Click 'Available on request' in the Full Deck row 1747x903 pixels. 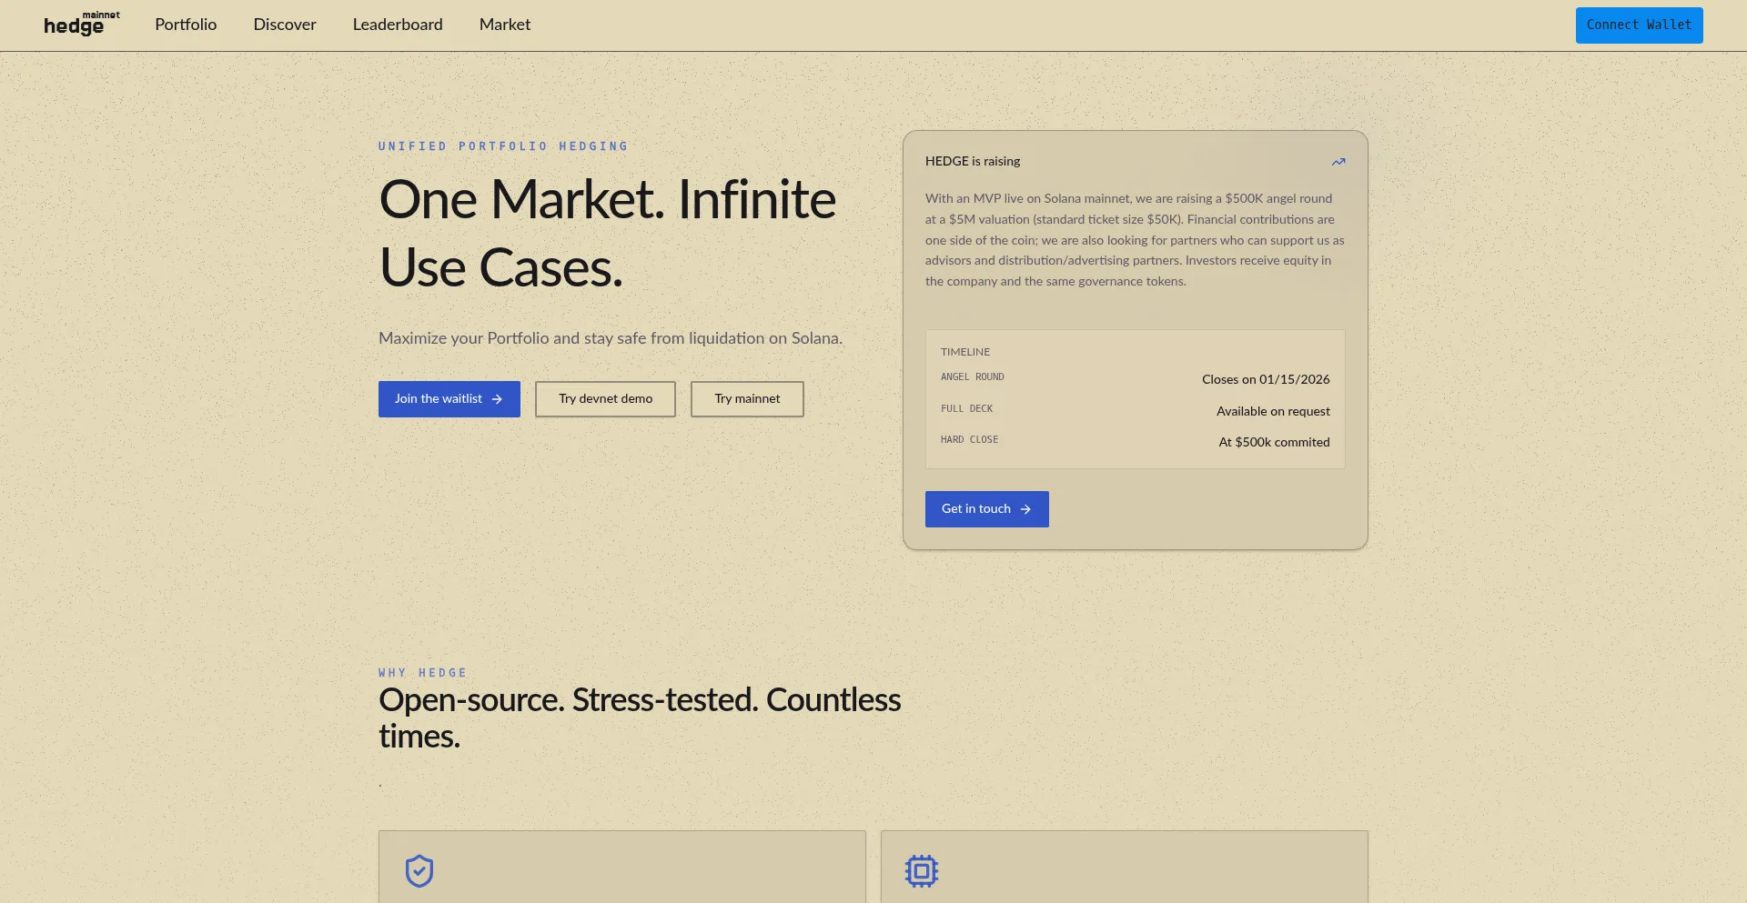tap(1272, 411)
